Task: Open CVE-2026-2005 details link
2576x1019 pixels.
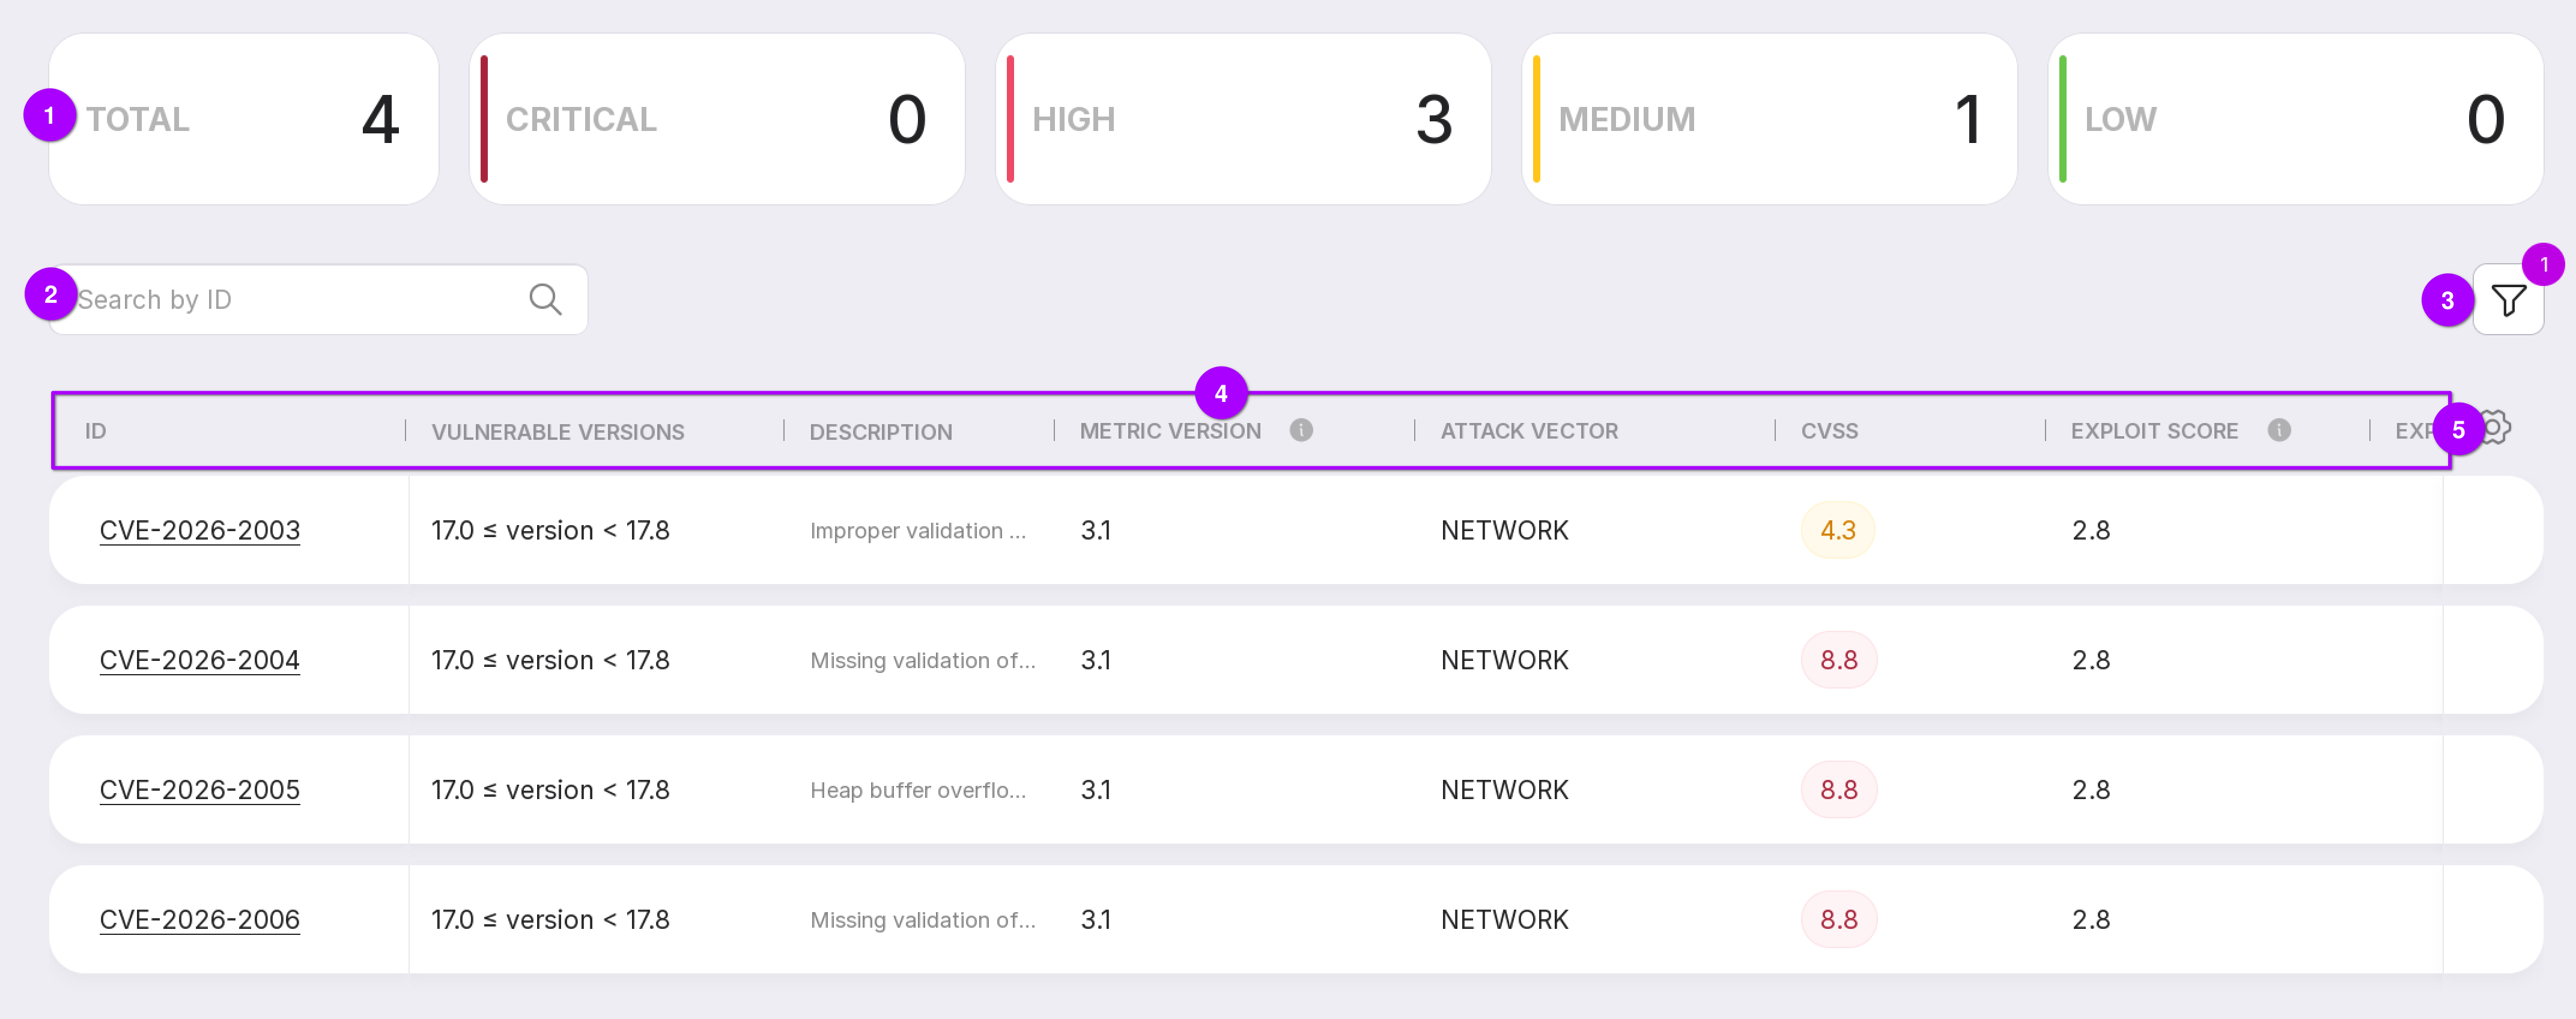Action: [200, 790]
